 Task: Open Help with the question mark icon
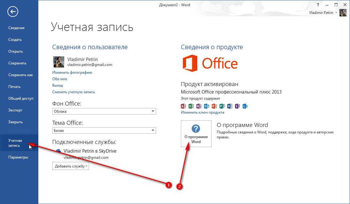click(x=318, y=5)
